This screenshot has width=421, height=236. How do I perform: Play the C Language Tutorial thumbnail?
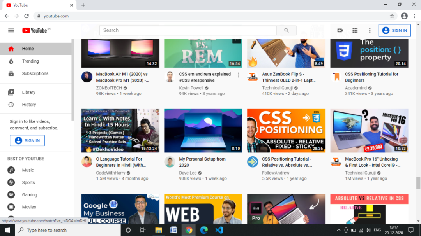[x=120, y=131]
